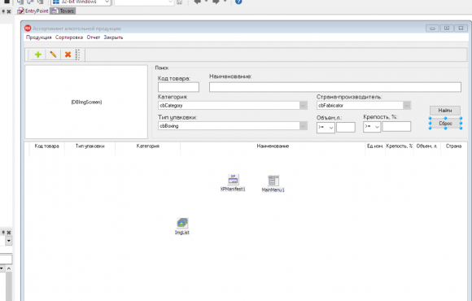
Task: Click the orange X delete icon
Action: click(x=68, y=55)
